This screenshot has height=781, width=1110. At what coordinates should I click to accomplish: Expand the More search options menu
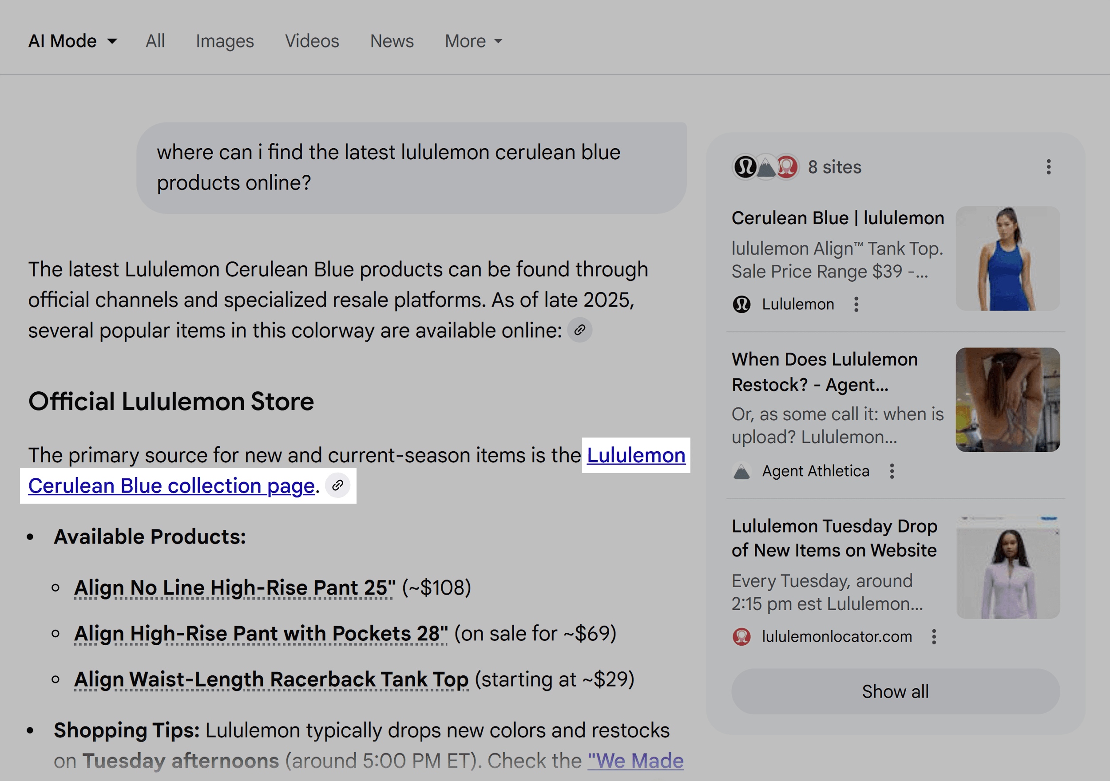(x=472, y=40)
